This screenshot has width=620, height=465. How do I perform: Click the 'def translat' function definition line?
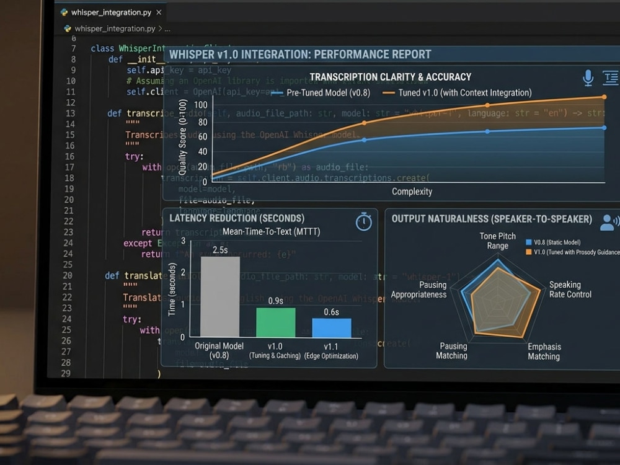[x=133, y=276]
